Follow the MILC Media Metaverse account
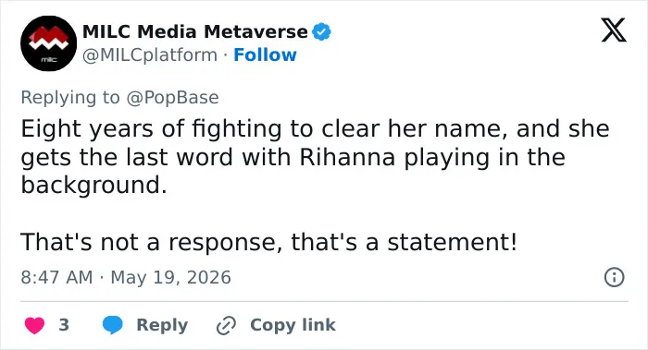The height and width of the screenshot is (350, 648). pyautogui.click(x=265, y=54)
